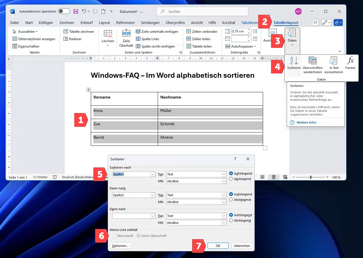Open the Formel function icon
The height and width of the screenshot is (258, 363).
pos(350,61)
